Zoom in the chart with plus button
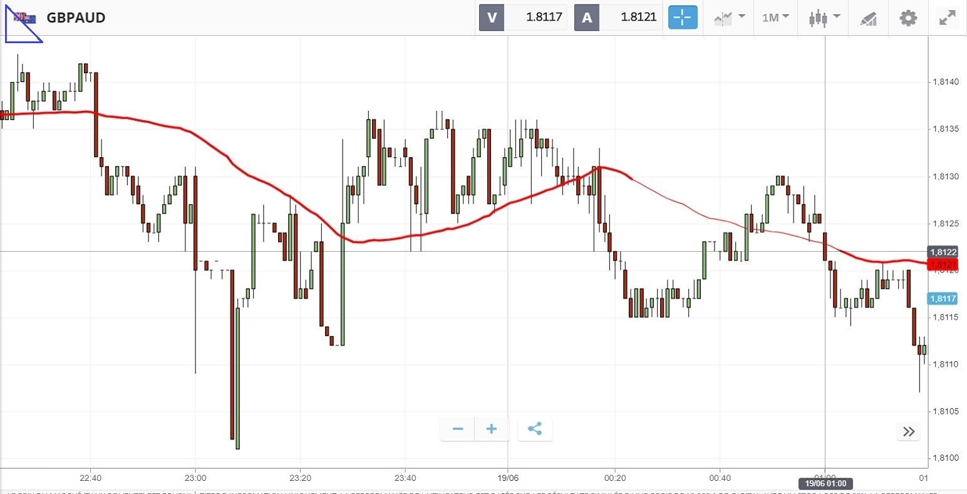Screen dimensions: 967x494 click(492, 429)
